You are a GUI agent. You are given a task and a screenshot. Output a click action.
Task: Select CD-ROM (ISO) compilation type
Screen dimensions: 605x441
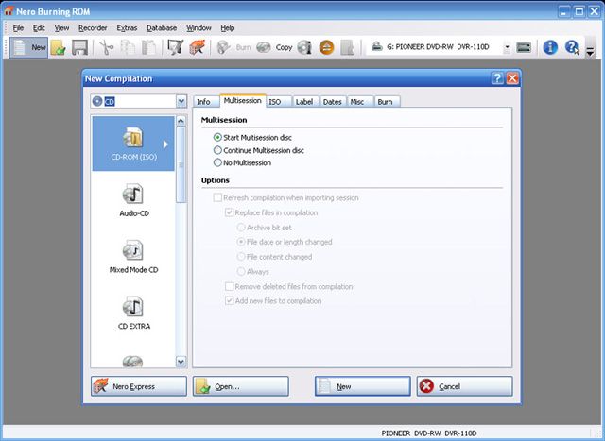pos(133,144)
